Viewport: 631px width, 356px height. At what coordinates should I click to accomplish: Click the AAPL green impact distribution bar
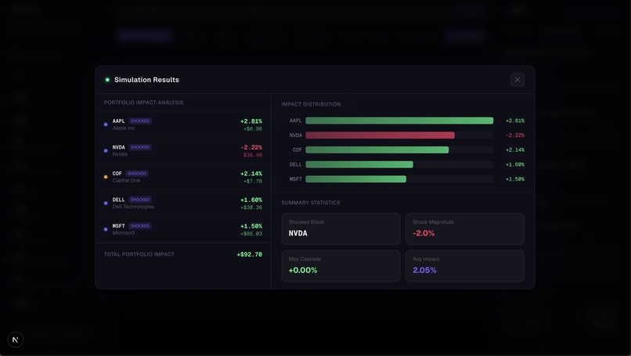click(x=399, y=120)
